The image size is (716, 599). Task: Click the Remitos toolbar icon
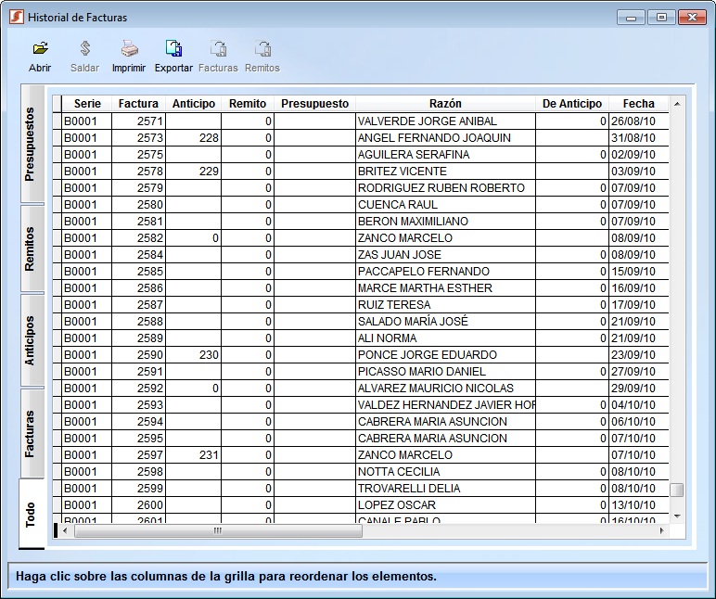[x=262, y=49]
